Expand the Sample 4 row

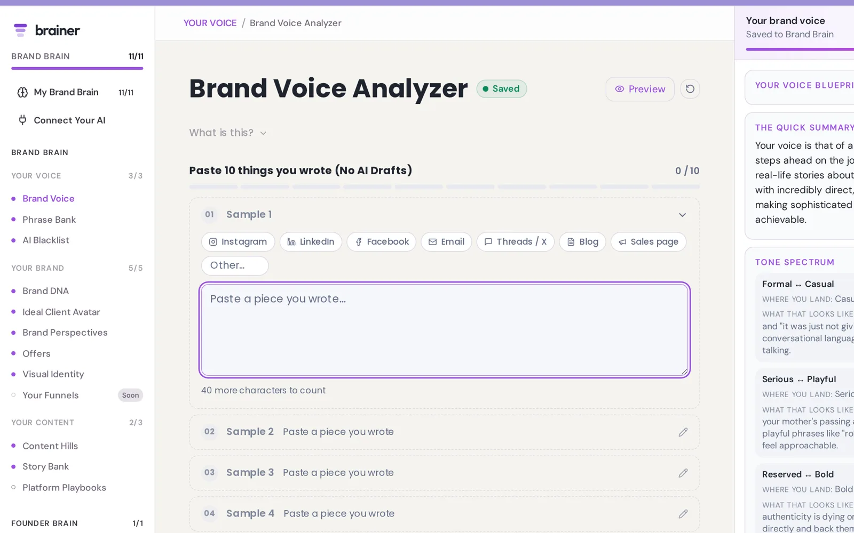click(x=444, y=514)
